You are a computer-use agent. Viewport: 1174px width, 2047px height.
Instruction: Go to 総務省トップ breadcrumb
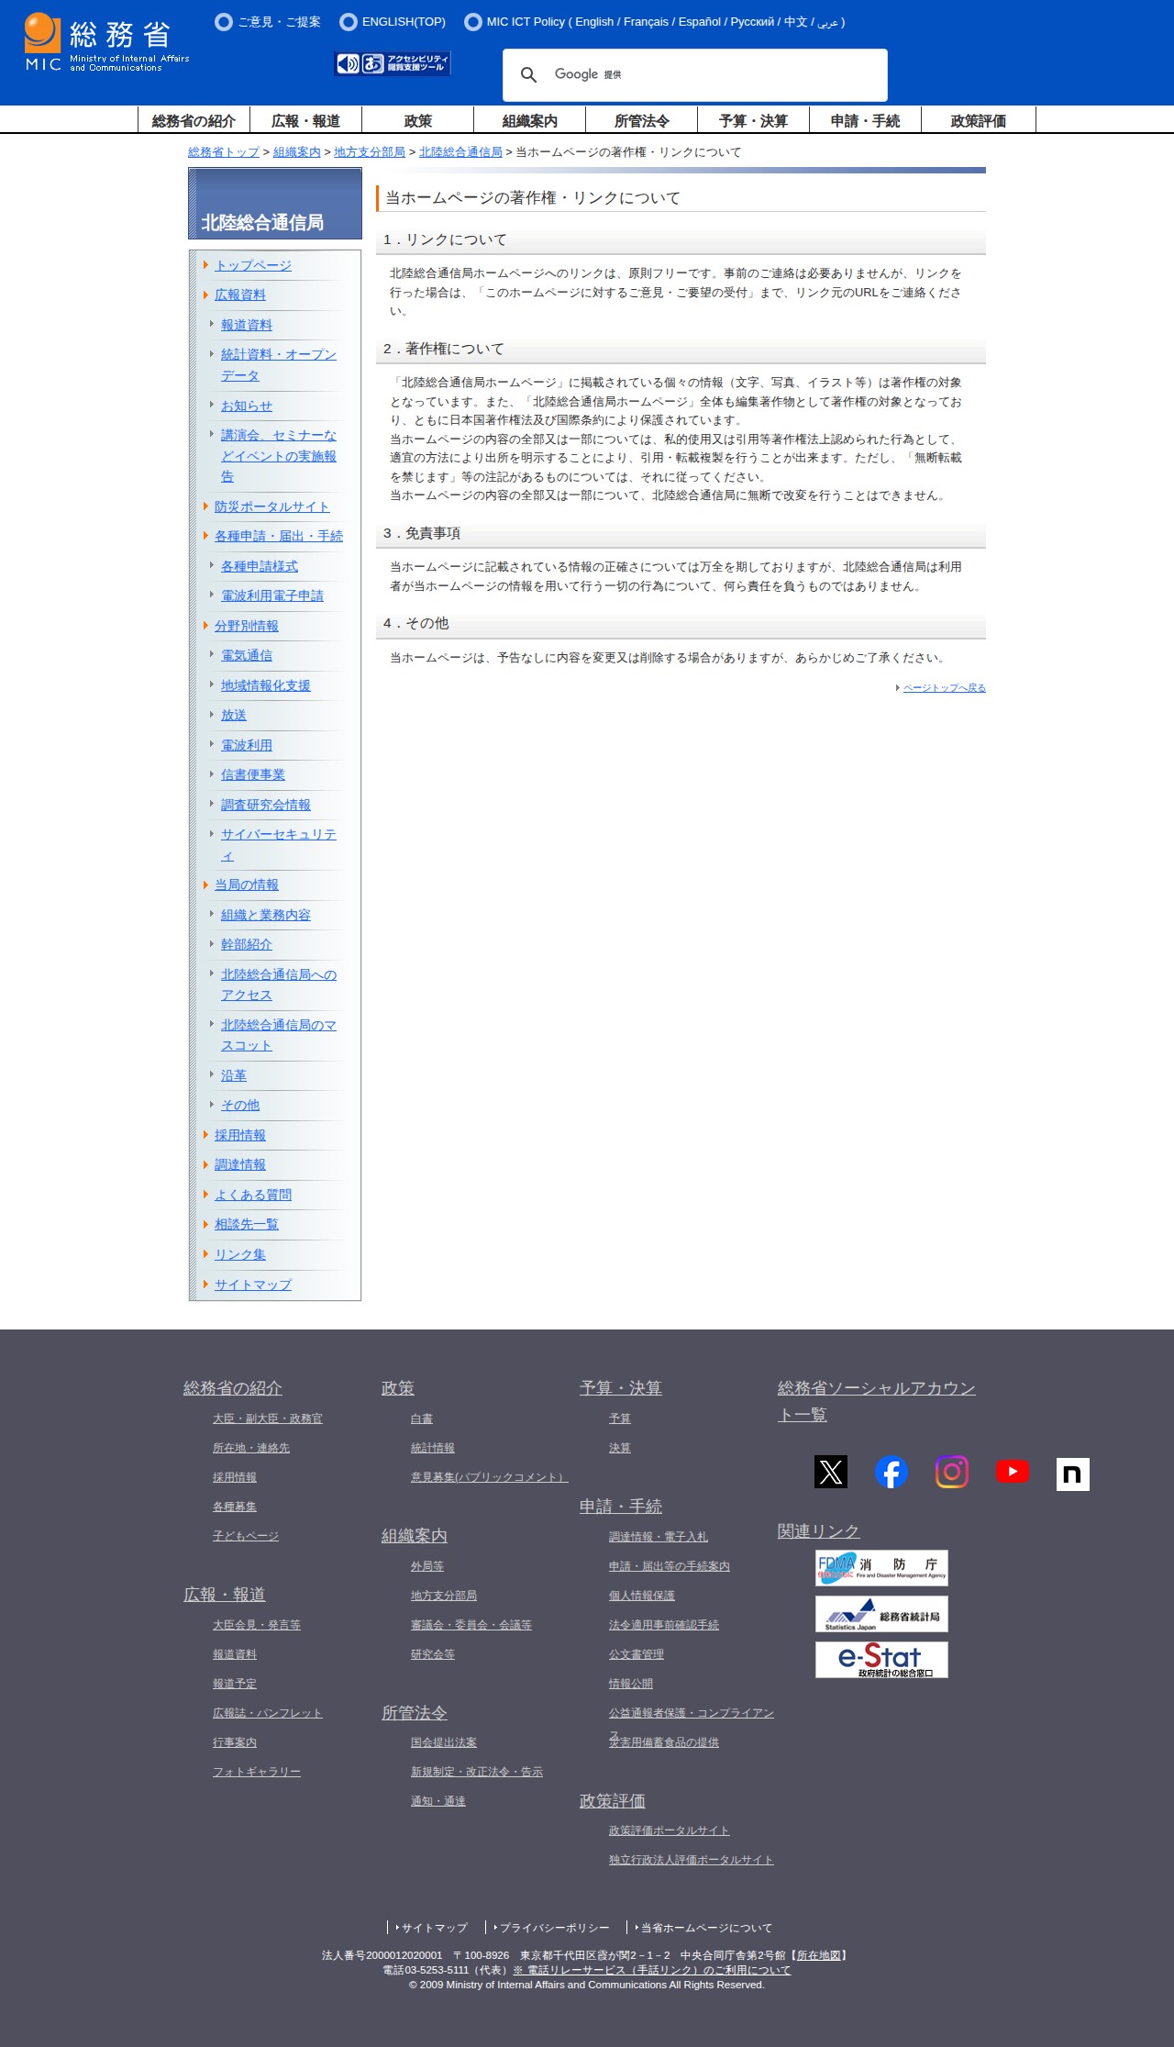tap(224, 152)
